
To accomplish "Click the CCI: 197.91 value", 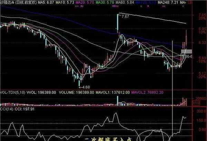I will pyautogui.click(x=24, y=109).
